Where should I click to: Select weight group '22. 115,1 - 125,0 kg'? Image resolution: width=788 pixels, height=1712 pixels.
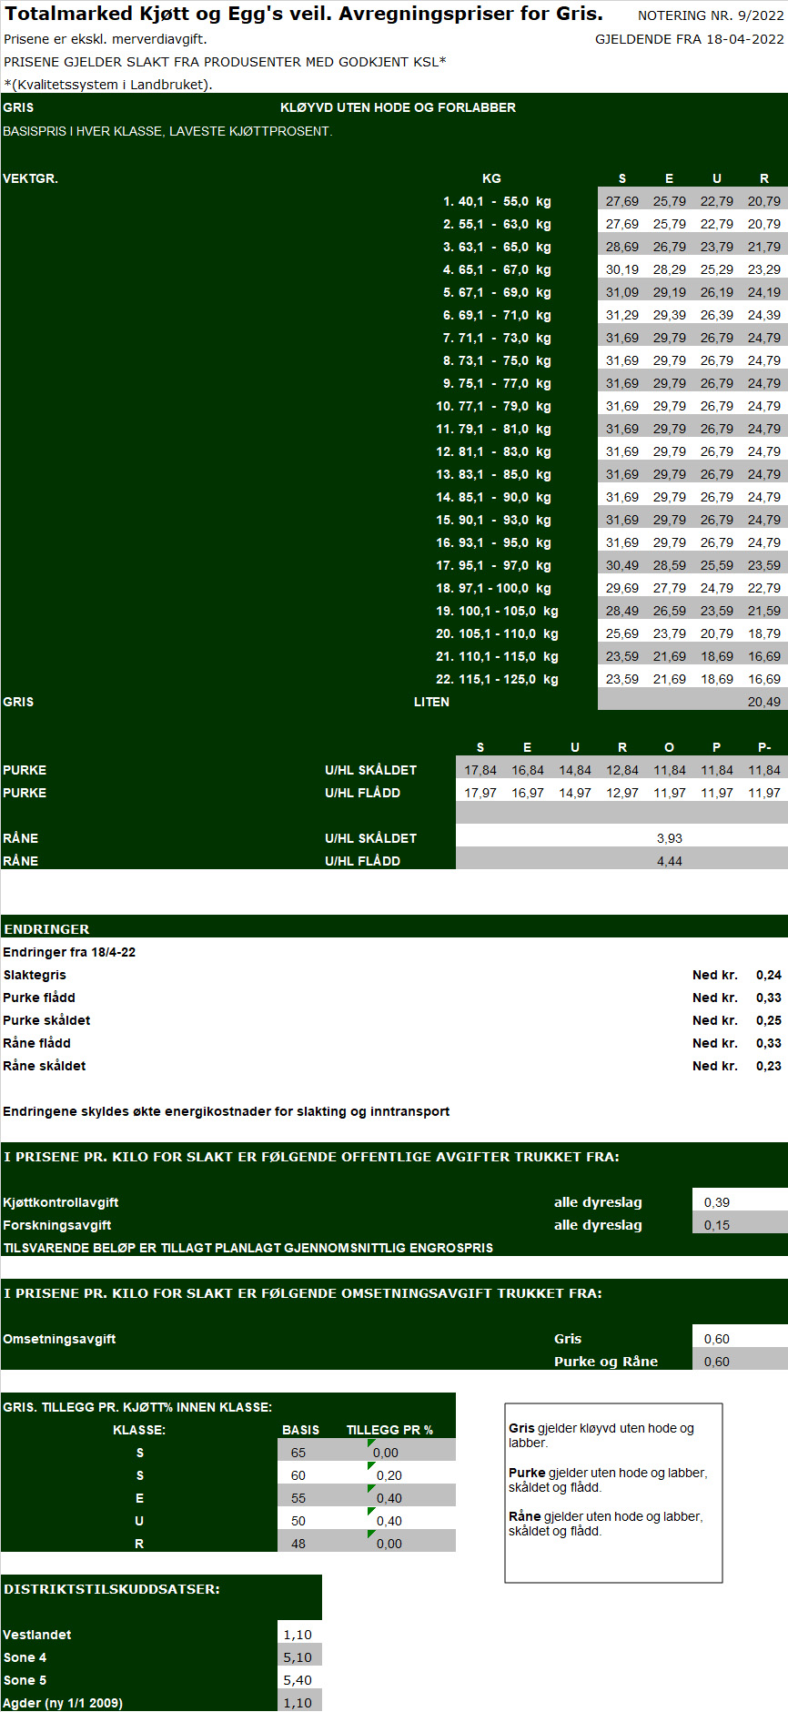(497, 679)
